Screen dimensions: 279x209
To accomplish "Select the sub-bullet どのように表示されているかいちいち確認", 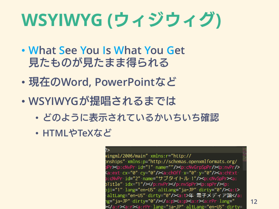I will coord(131,118).
